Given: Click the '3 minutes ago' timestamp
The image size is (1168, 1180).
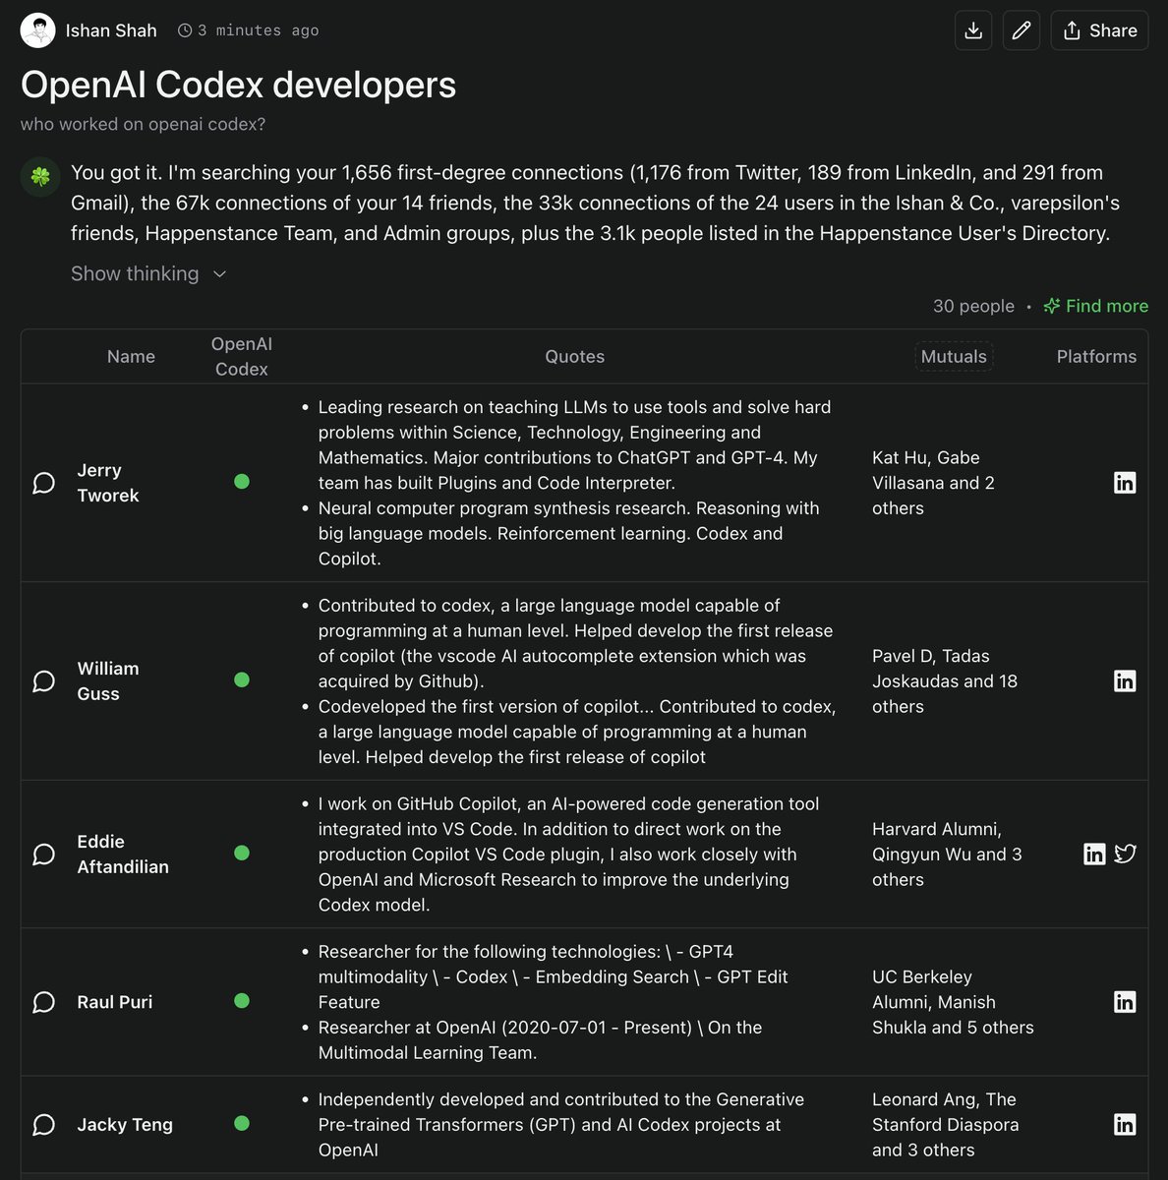Looking at the screenshot, I should pyautogui.click(x=258, y=30).
